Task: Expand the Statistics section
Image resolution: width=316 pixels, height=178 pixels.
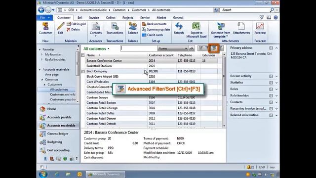Action: pyautogui.click(x=276, y=83)
